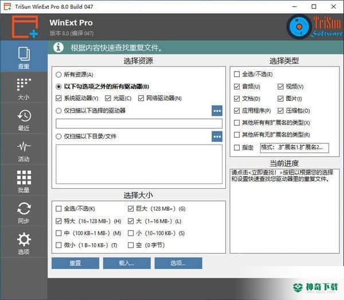Click the directories/files list box

139,164
